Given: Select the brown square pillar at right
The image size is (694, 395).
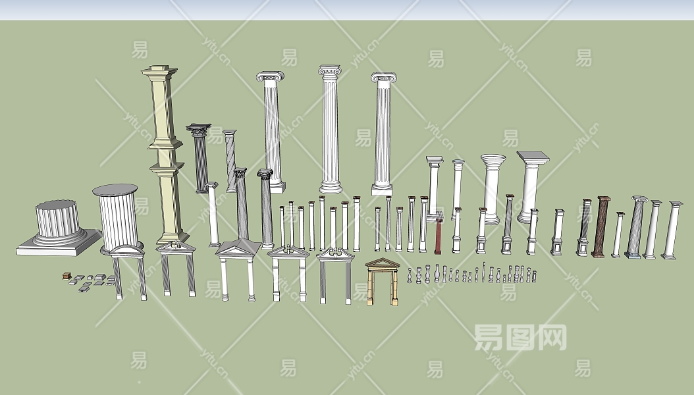Looking at the screenshot, I should pos(601,227).
